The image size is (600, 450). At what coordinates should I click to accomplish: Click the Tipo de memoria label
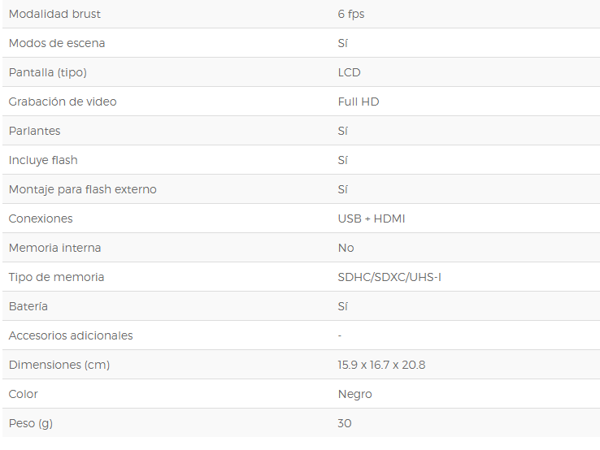[56, 277]
